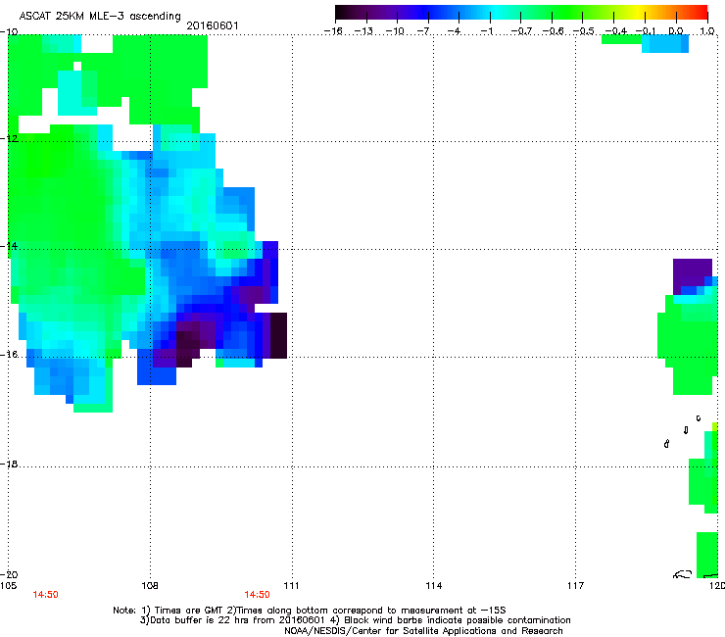
Task: Click the longitude axis label 117
Action: (575, 586)
